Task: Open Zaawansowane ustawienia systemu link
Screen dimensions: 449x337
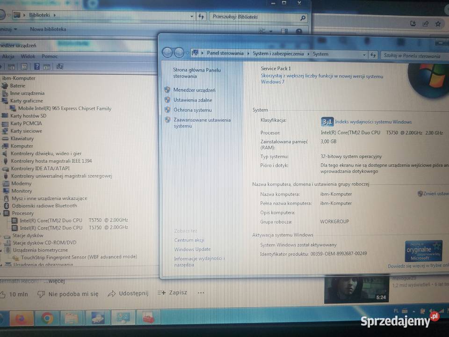Action: coord(202,123)
